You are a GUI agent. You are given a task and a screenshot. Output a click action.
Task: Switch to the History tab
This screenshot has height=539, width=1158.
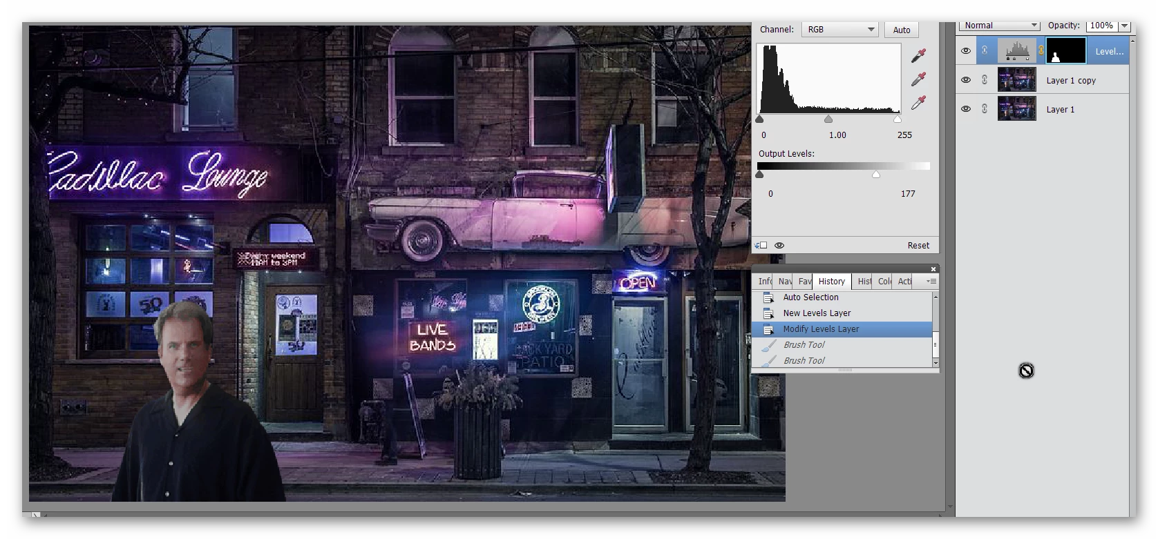coord(832,281)
